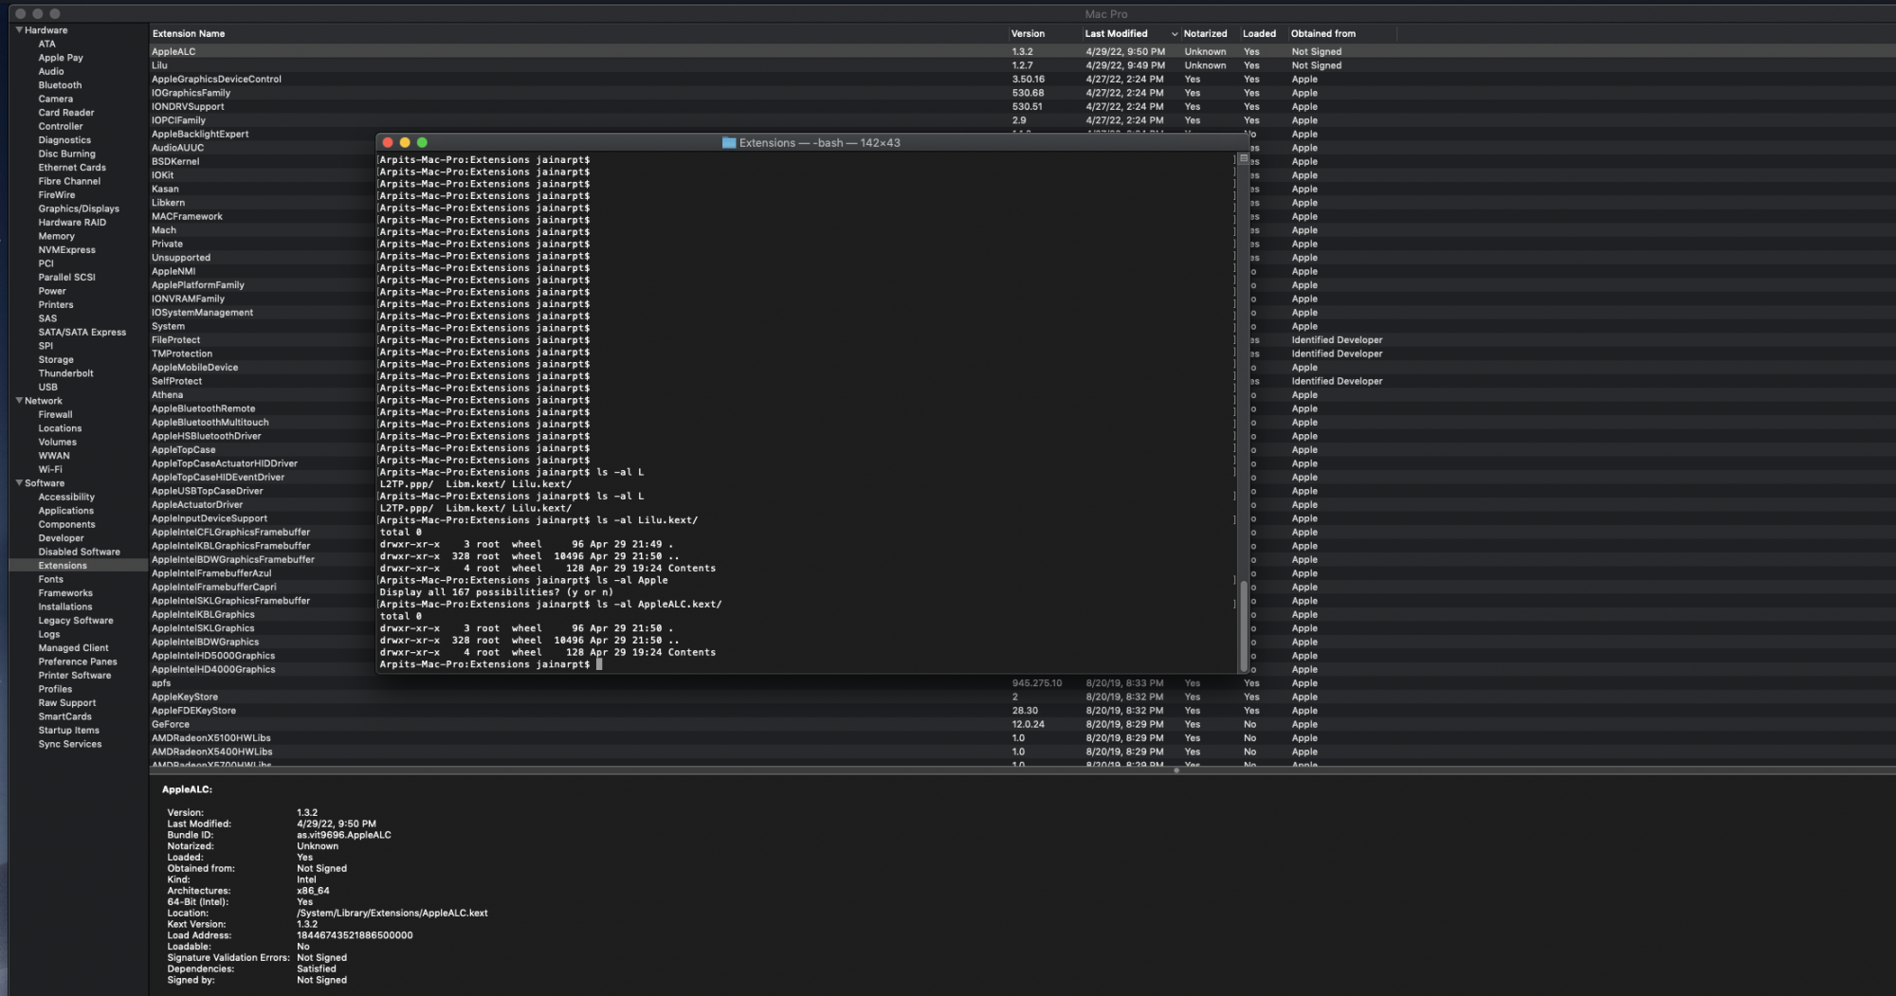Open Card Reader in the sidebar

tap(66, 113)
